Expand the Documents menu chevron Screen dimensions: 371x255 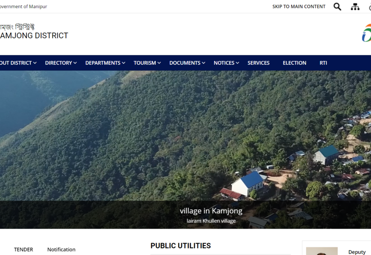203,63
